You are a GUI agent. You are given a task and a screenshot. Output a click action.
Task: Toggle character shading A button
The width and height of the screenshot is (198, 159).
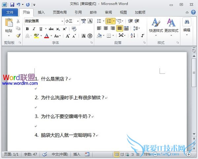click(x=83, y=36)
